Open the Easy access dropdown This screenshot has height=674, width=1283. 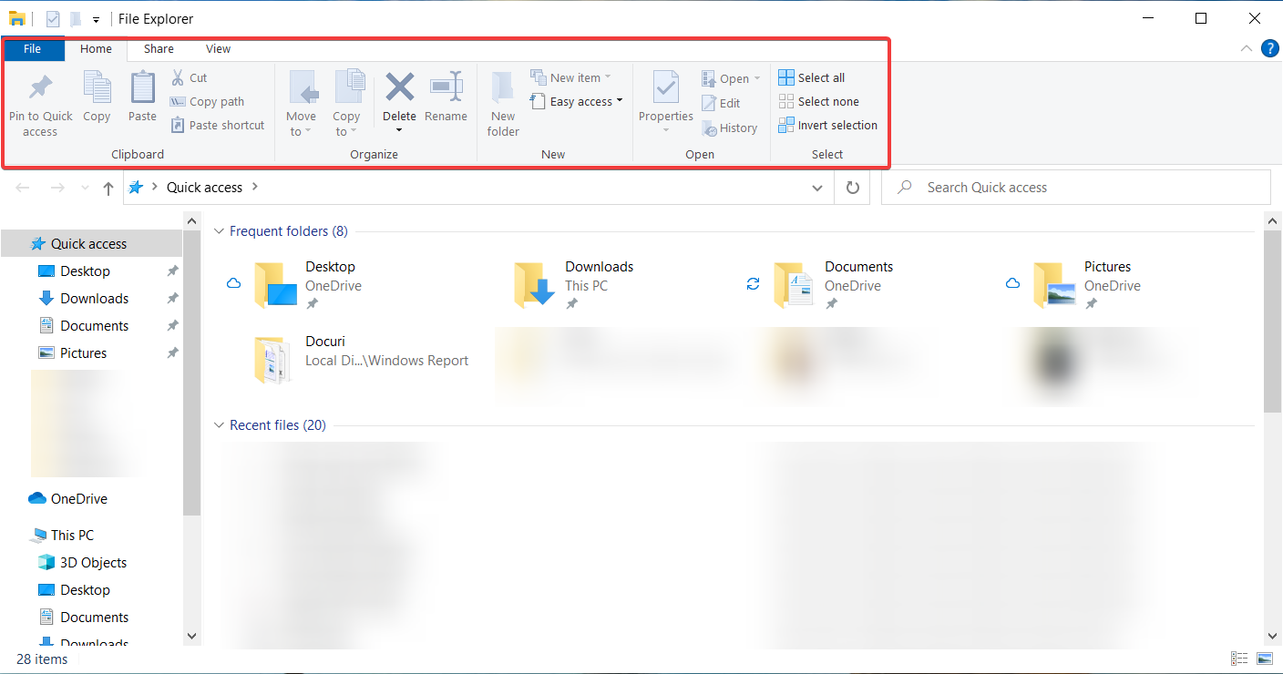click(x=576, y=101)
